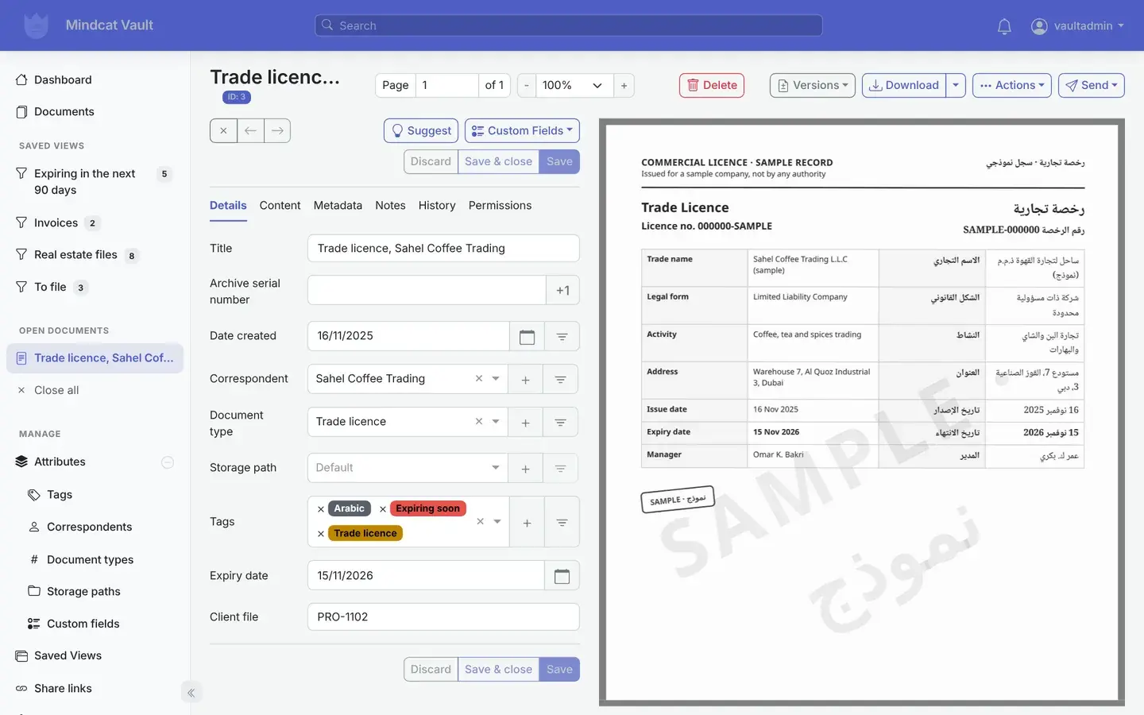The width and height of the screenshot is (1144, 715).
Task: Expand the Download options arrow
Action: pos(956,85)
